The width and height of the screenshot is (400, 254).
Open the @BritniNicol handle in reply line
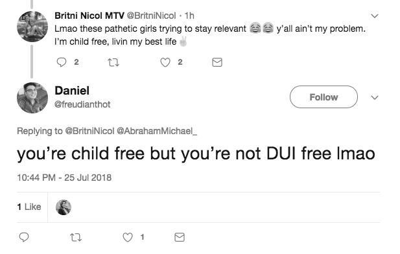(90, 131)
